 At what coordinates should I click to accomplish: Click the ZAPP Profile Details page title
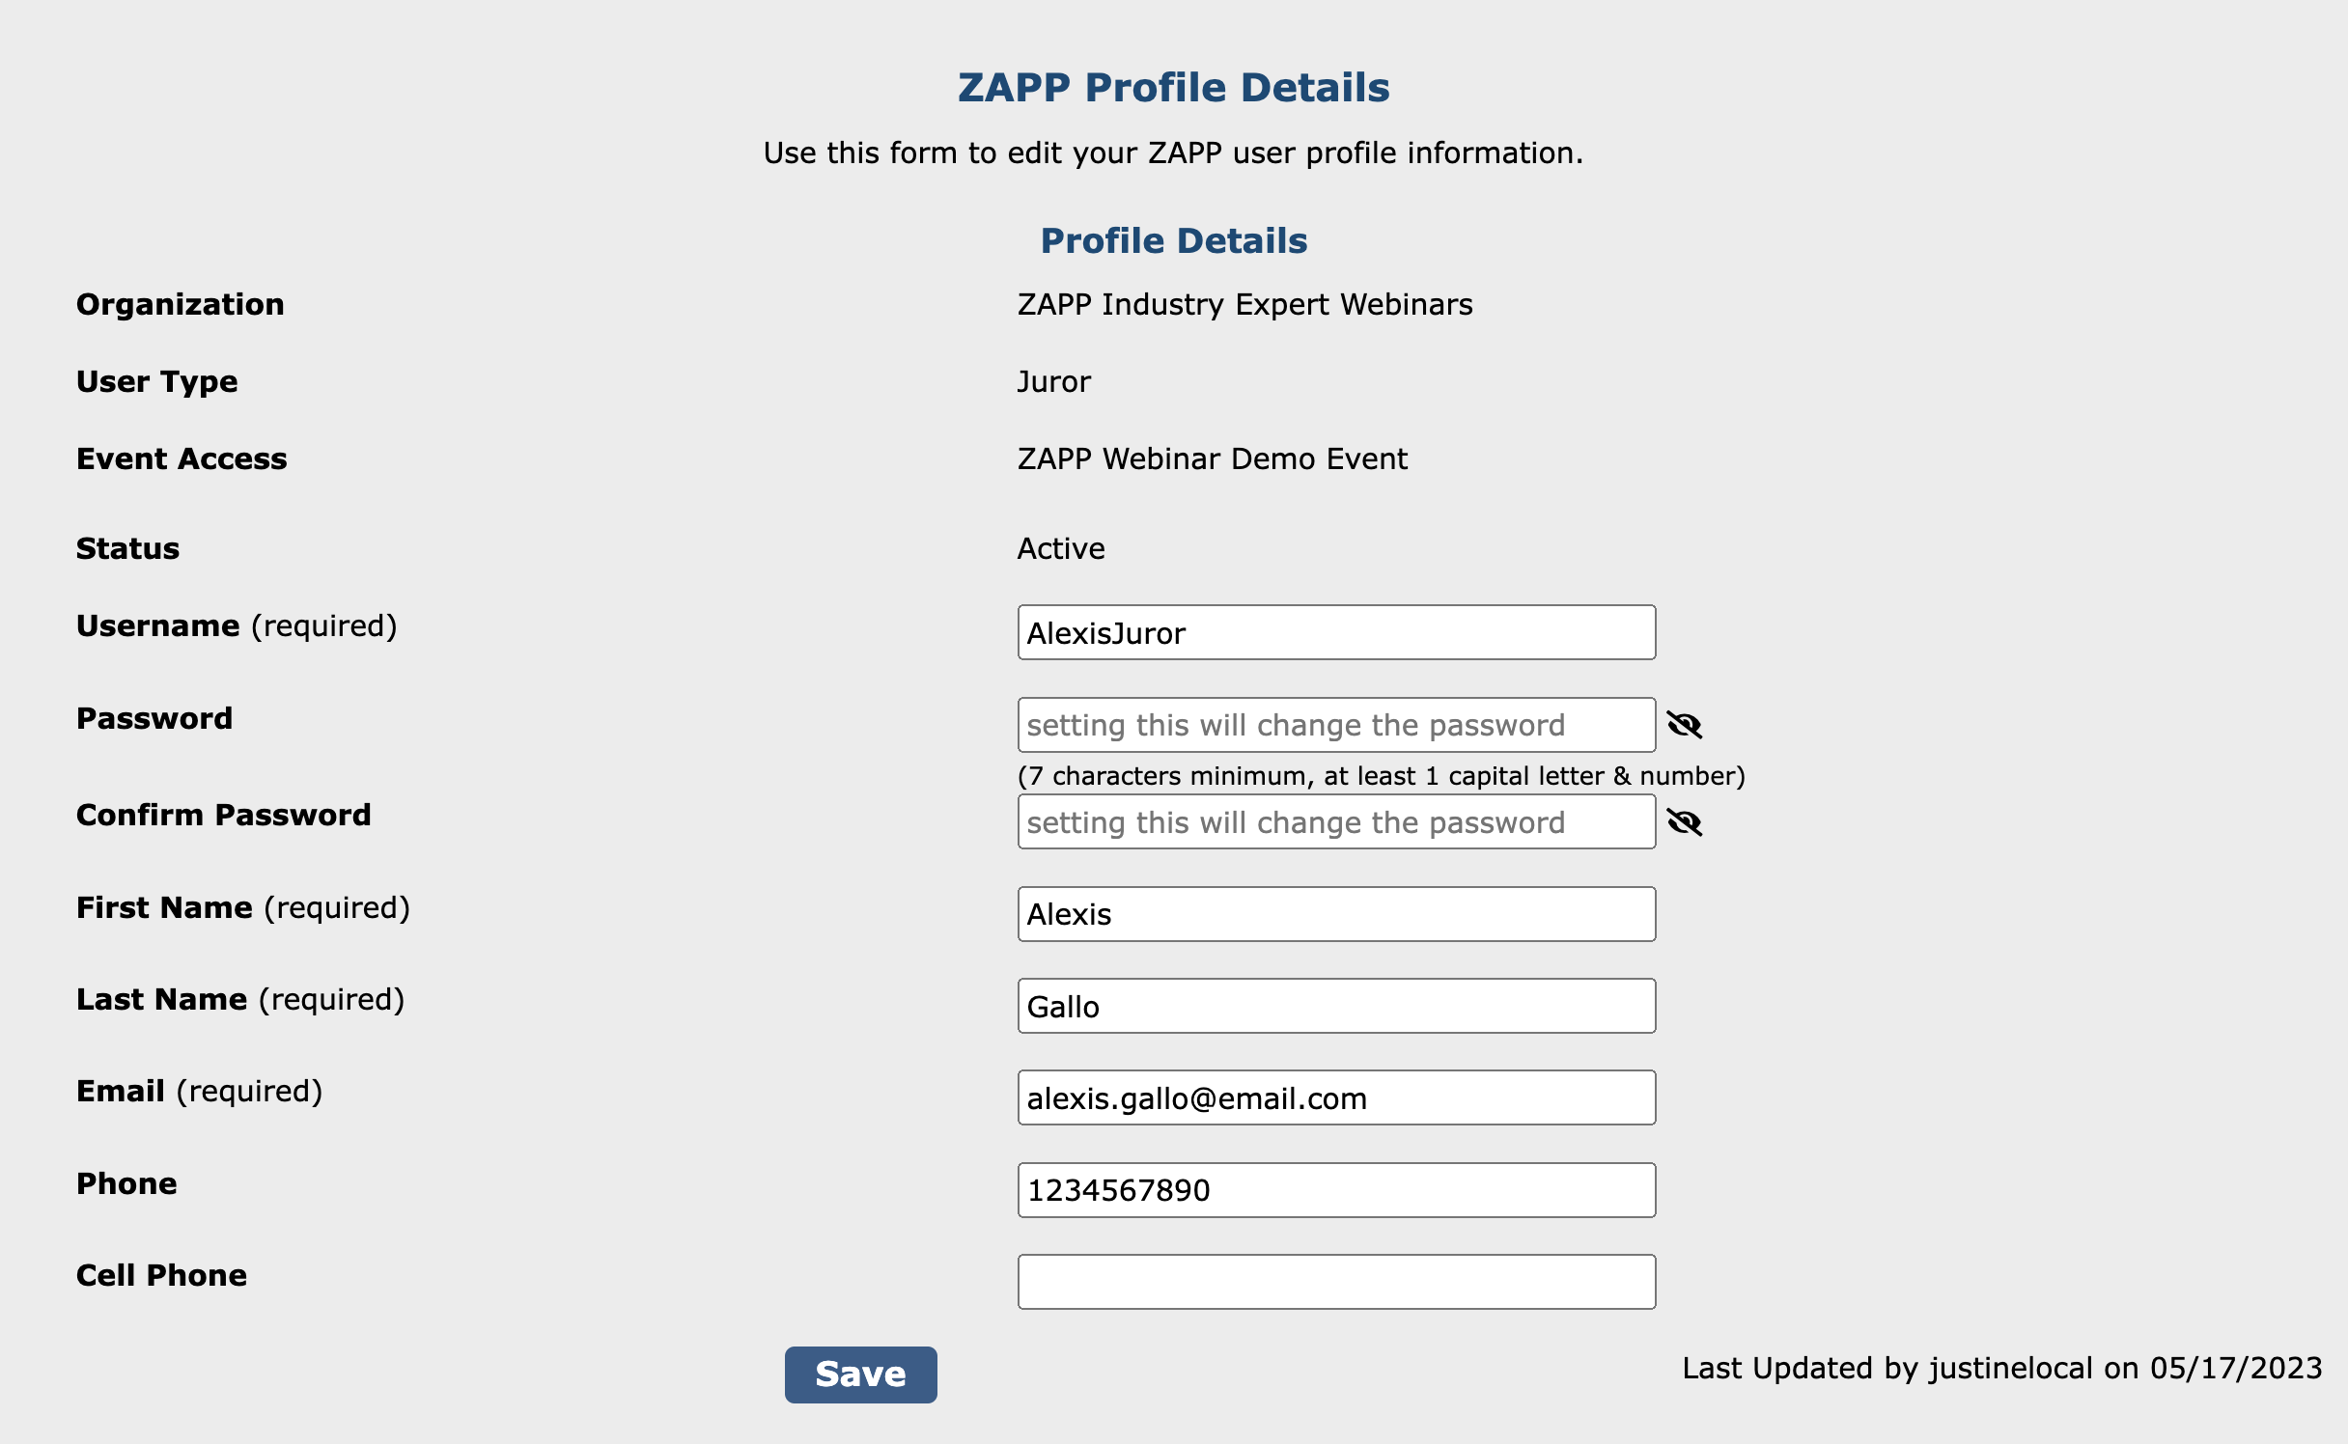(x=1173, y=88)
